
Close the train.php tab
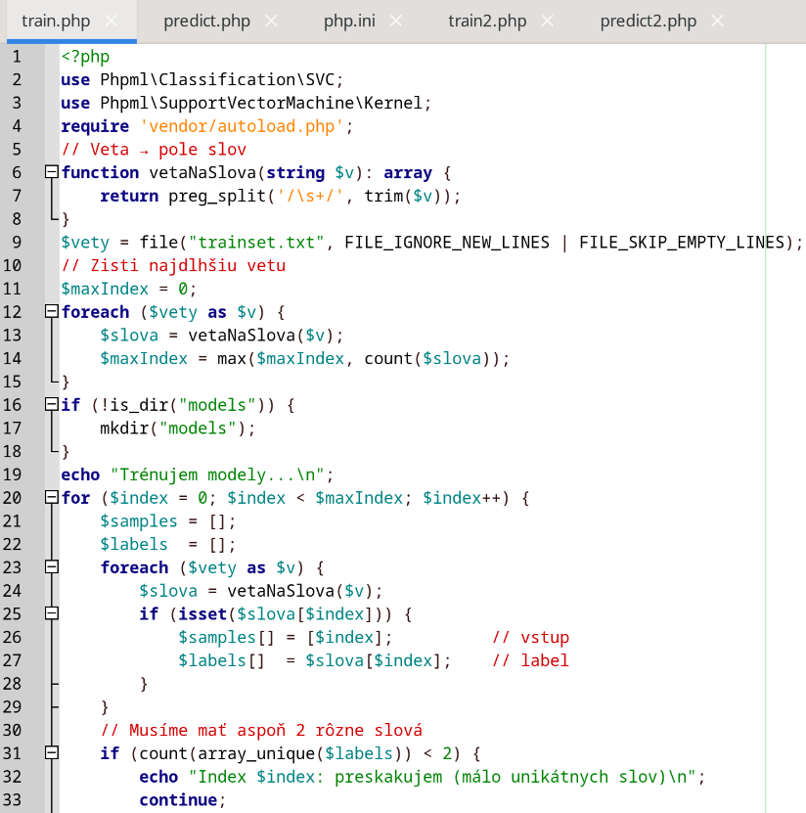coord(111,21)
